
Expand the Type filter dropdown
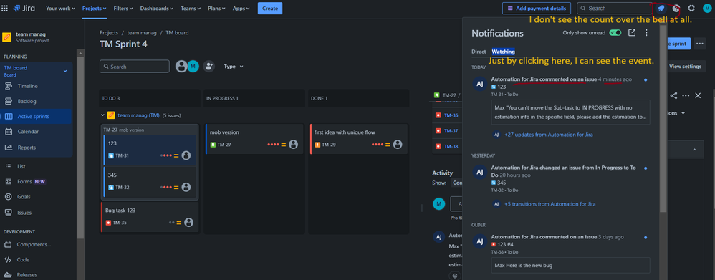click(x=234, y=67)
